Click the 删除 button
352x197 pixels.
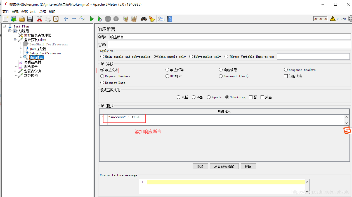(248, 166)
